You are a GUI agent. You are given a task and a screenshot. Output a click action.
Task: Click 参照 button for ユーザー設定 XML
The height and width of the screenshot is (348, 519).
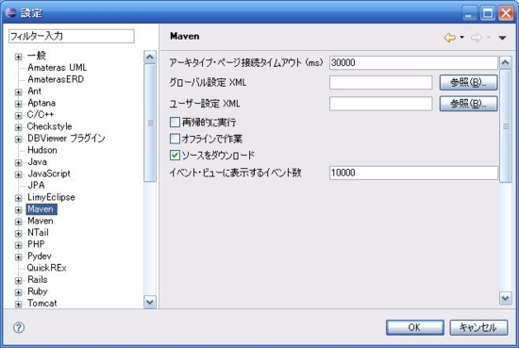(468, 104)
